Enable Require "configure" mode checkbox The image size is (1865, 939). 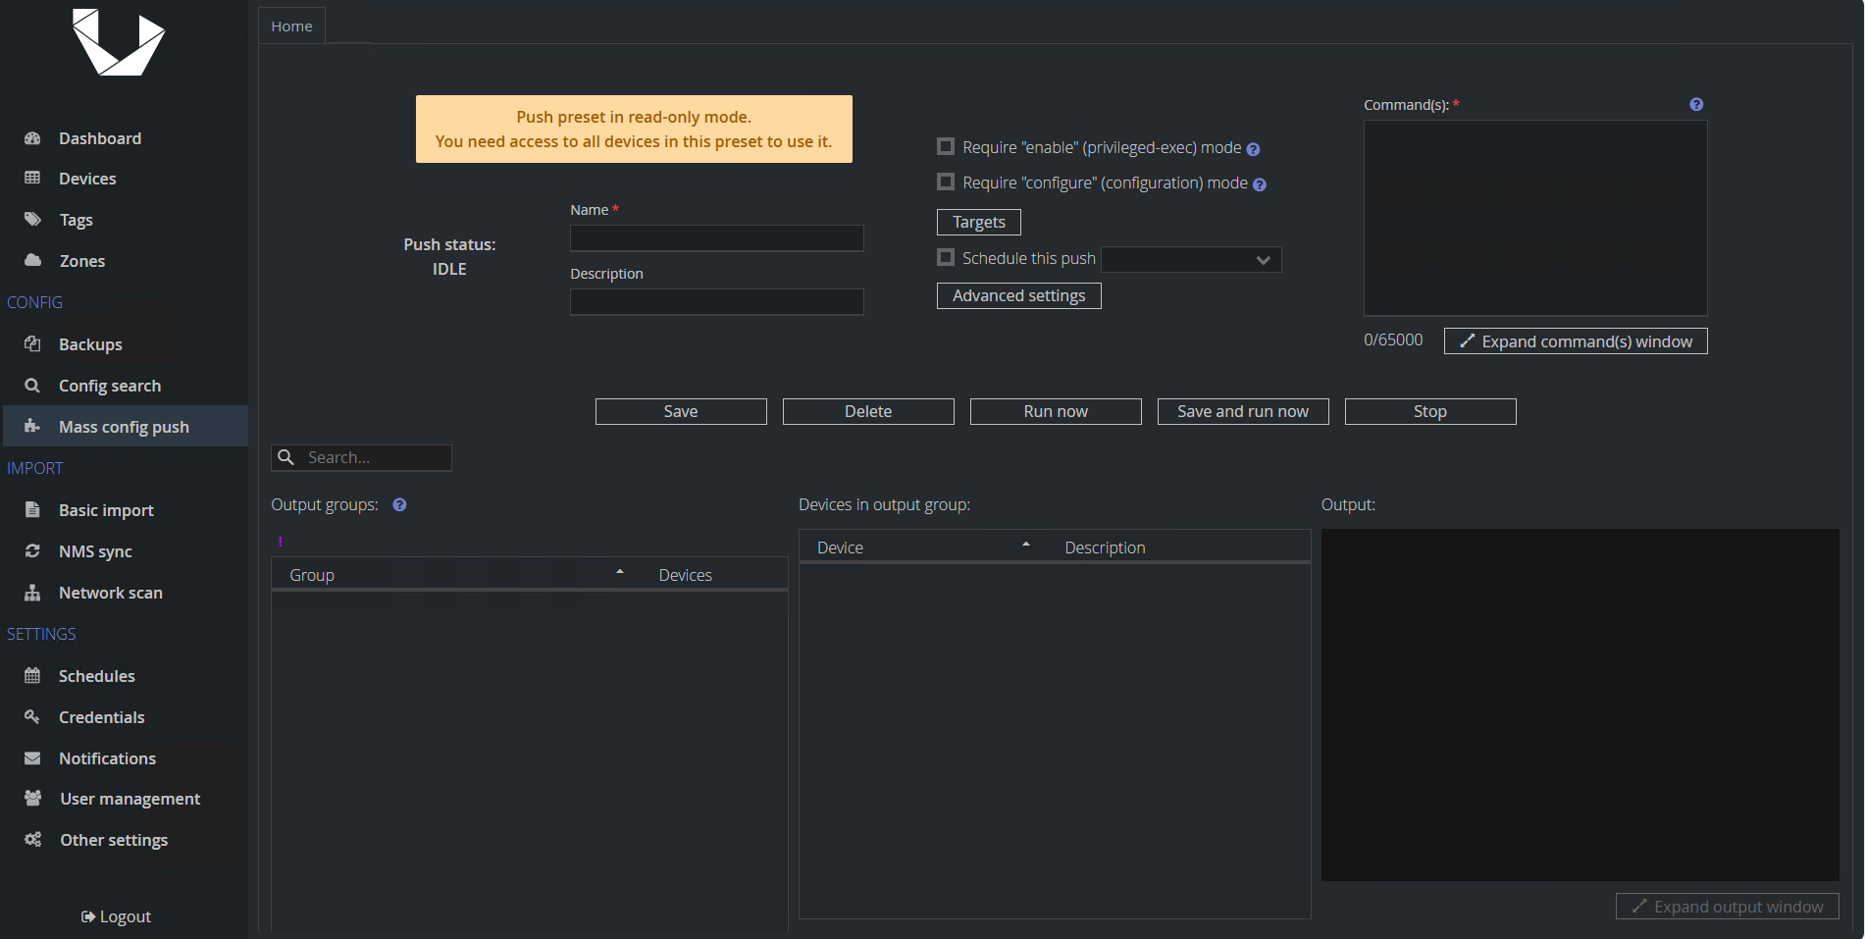click(946, 182)
